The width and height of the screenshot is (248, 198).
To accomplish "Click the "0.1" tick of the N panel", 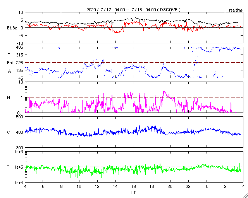I will pos(21,113).
